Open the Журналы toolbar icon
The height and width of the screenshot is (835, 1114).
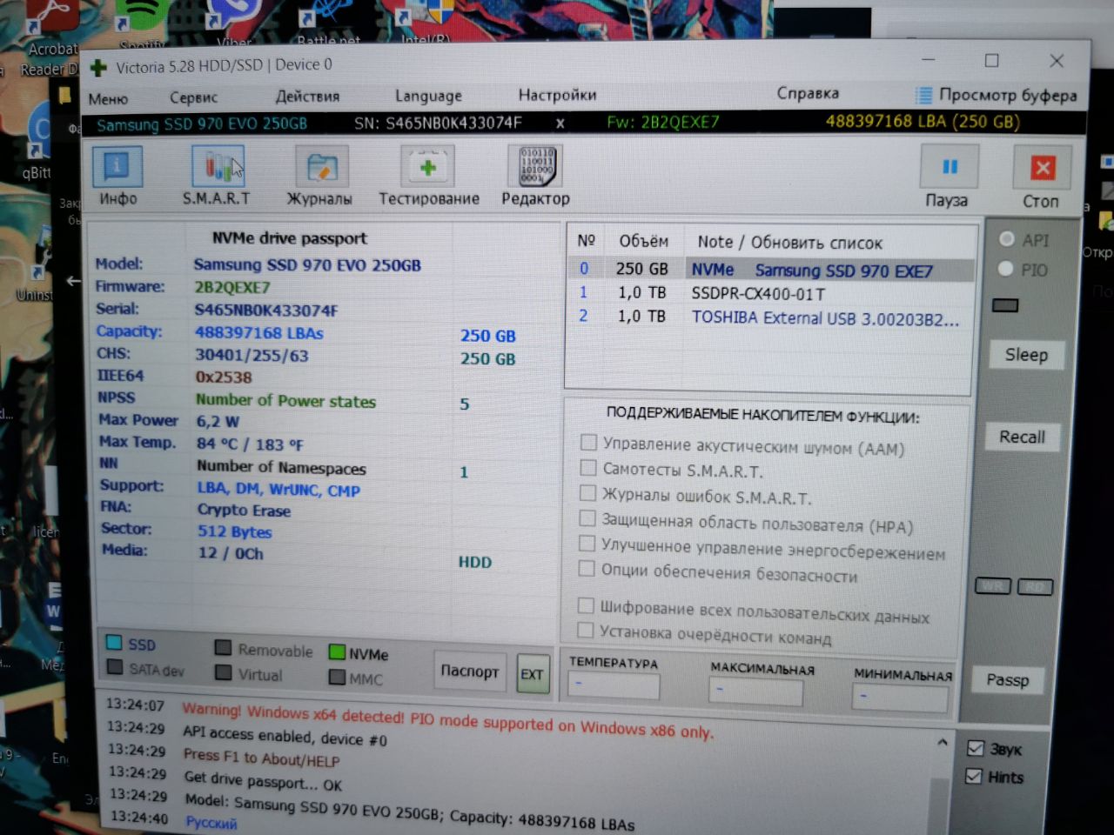click(x=321, y=168)
